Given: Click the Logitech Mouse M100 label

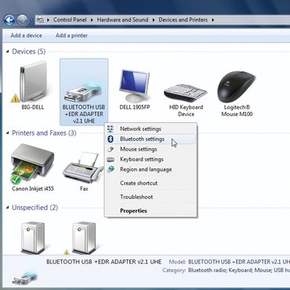Looking at the screenshot, I should pyautogui.click(x=237, y=111).
